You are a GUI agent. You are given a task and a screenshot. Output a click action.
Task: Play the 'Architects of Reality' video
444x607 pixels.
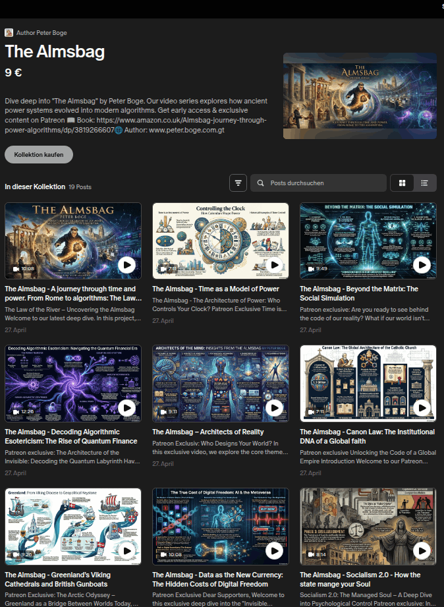click(274, 408)
